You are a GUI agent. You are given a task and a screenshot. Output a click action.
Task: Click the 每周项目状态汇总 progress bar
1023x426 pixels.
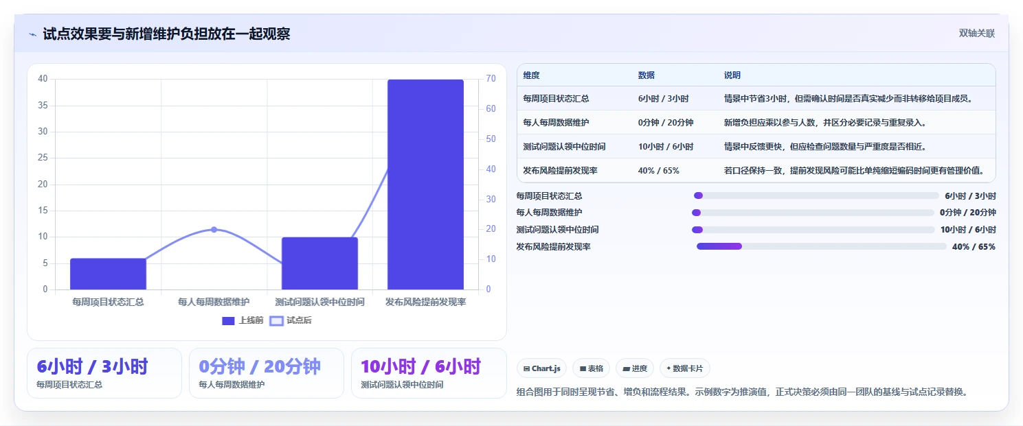[x=816, y=196]
